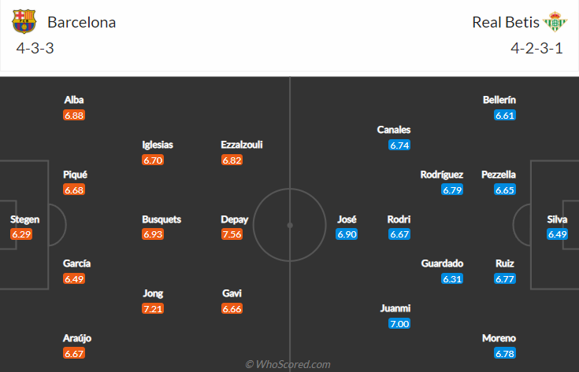
Task: Select Depay's 7.56 rating badge
Action: click(232, 234)
